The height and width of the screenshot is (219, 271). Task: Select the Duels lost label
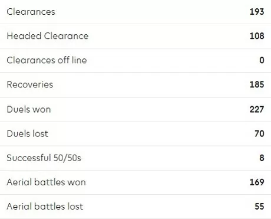tap(28, 133)
